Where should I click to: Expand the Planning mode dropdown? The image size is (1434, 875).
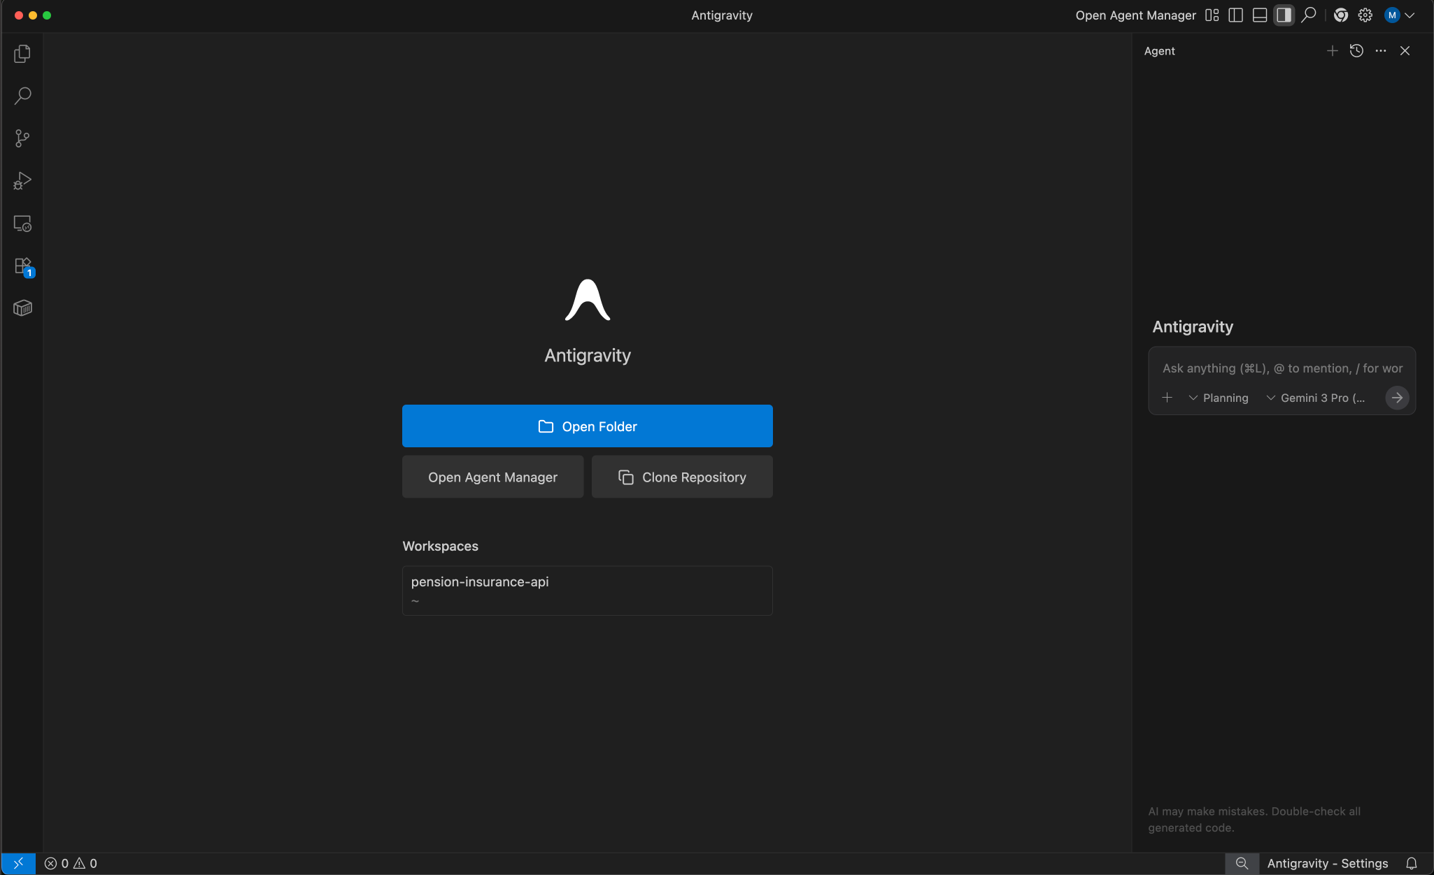(x=1219, y=398)
